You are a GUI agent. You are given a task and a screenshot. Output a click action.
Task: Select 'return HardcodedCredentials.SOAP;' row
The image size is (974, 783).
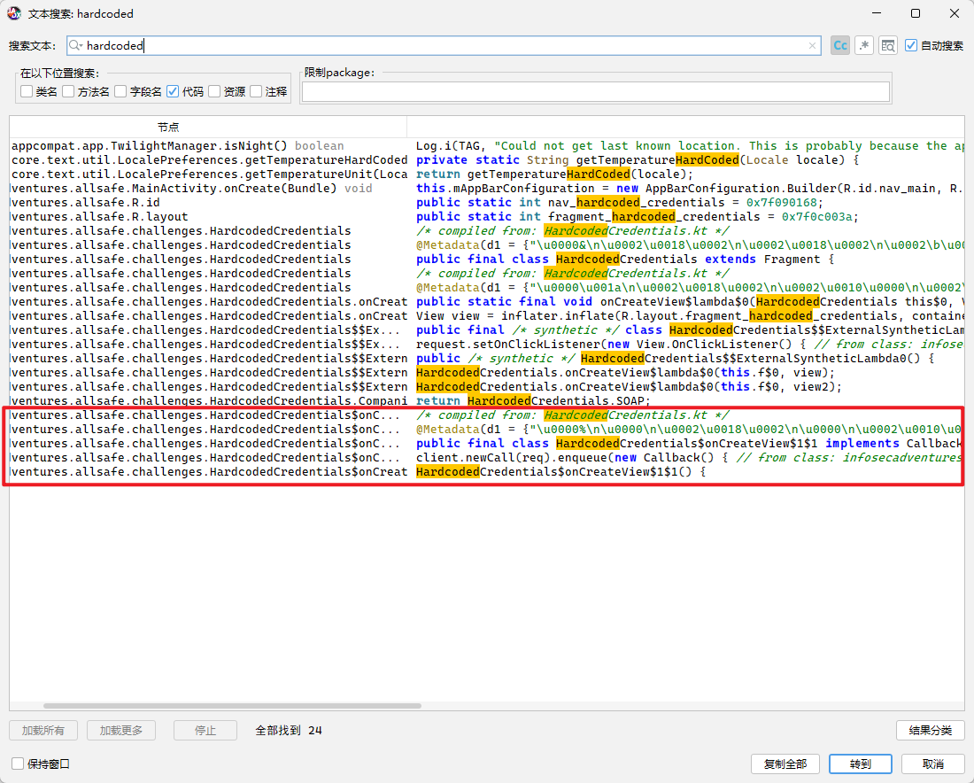click(487, 401)
